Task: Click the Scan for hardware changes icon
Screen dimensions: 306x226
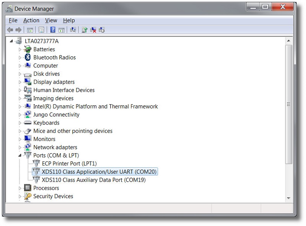Action: [x=72, y=29]
